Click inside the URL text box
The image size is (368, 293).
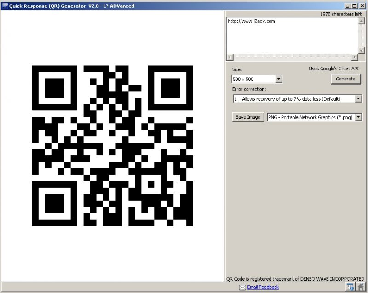pyautogui.click(x=292, y=36)
